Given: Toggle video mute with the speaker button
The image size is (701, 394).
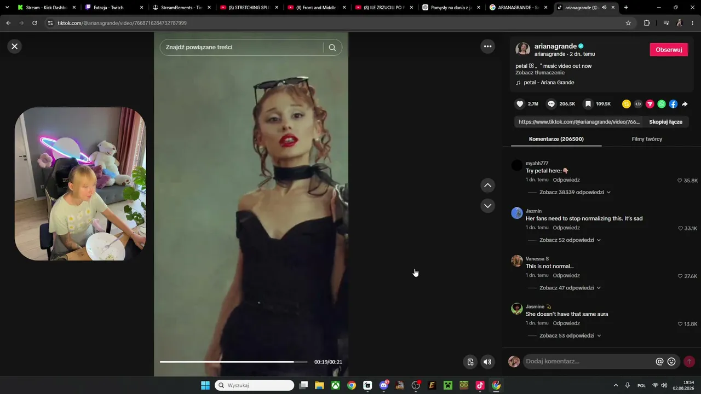Looking at the screenshot, I should coord(487,362).
